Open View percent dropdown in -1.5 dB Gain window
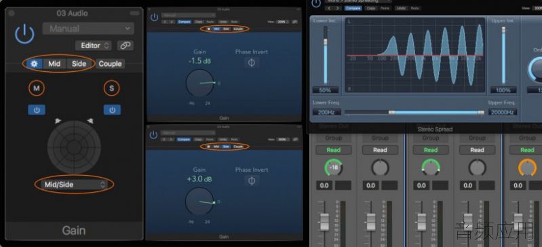The width and height of the screenshot is (542, 247). pos(283,22)
